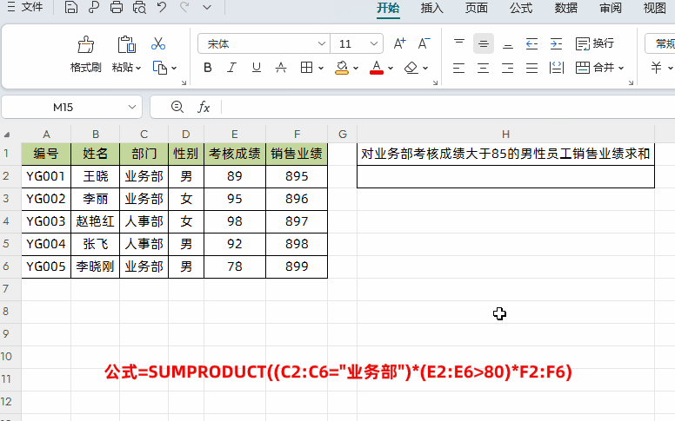
Task: Switch to the 审阅 tab
Action: pos(611,8)
